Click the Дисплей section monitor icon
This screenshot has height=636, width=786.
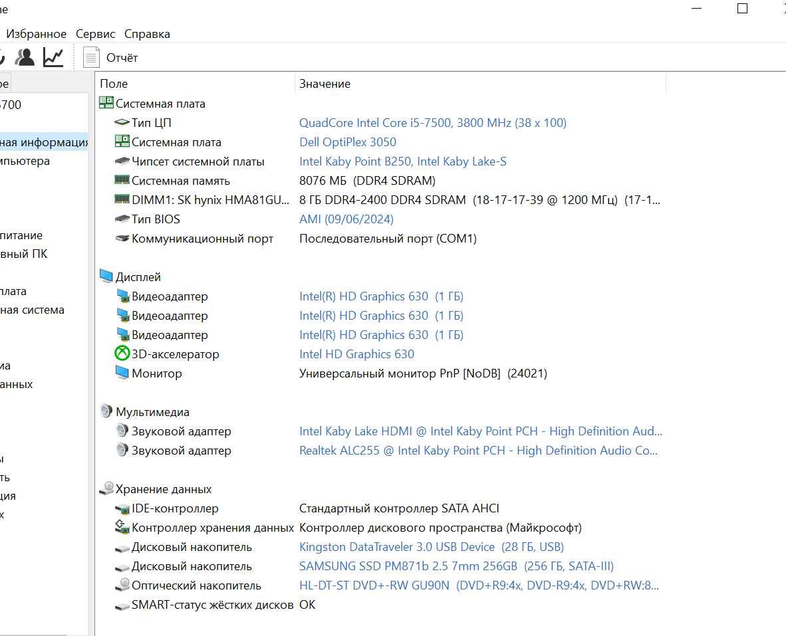pyautogui.click(x=106, y=276)
